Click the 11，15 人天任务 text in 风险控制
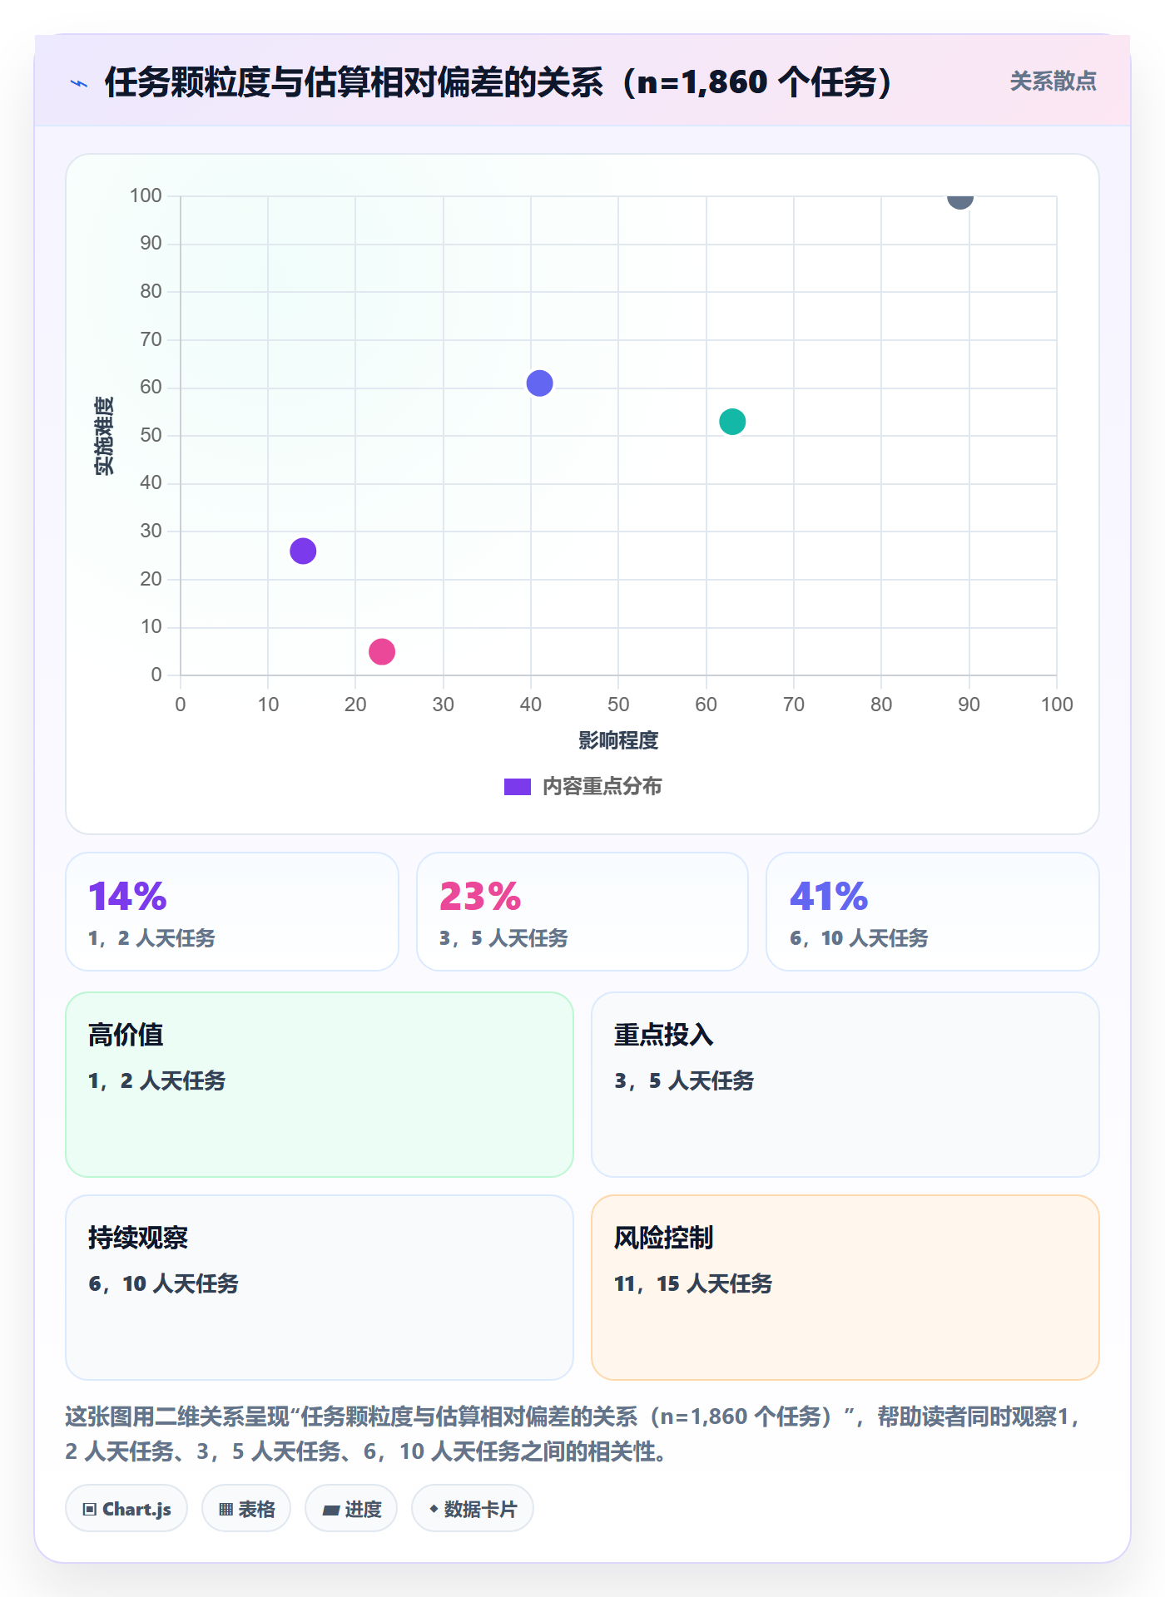1165x1597 pixels. (x=693, y=1283)
